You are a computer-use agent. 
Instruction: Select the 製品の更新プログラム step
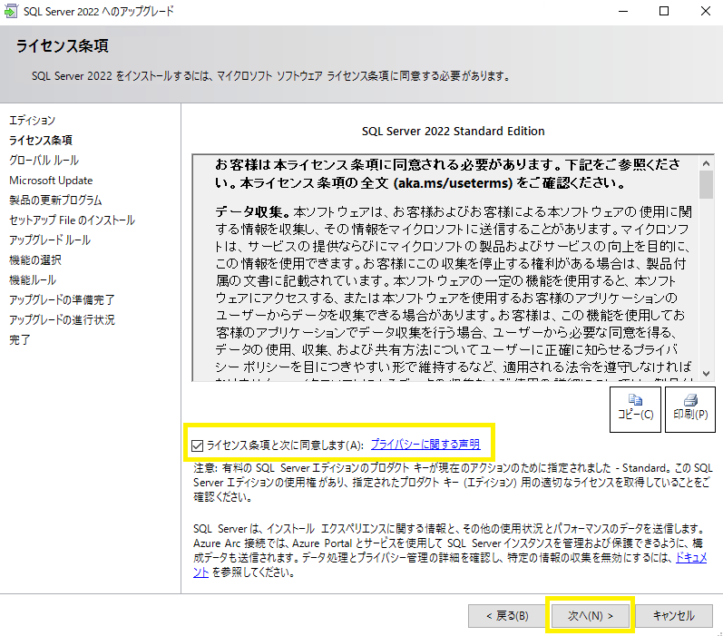pos(56,201)
